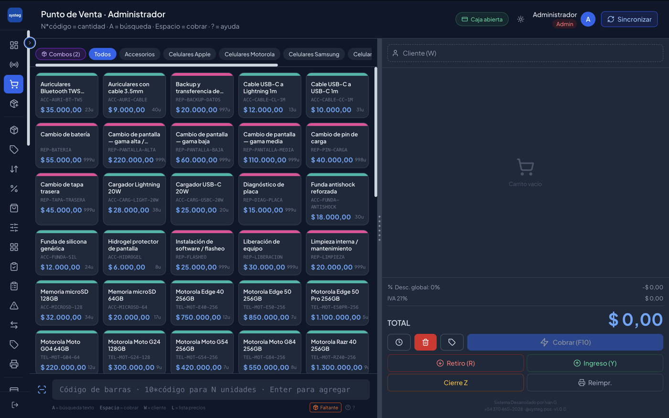Click the Cobrar (F10) button
Viewport: 669px width, 418px height.
pyautogui.click(x=565, y=342)
